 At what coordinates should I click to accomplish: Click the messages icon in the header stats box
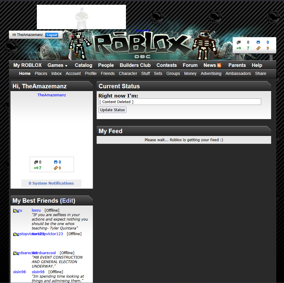(x=239, y=43)
